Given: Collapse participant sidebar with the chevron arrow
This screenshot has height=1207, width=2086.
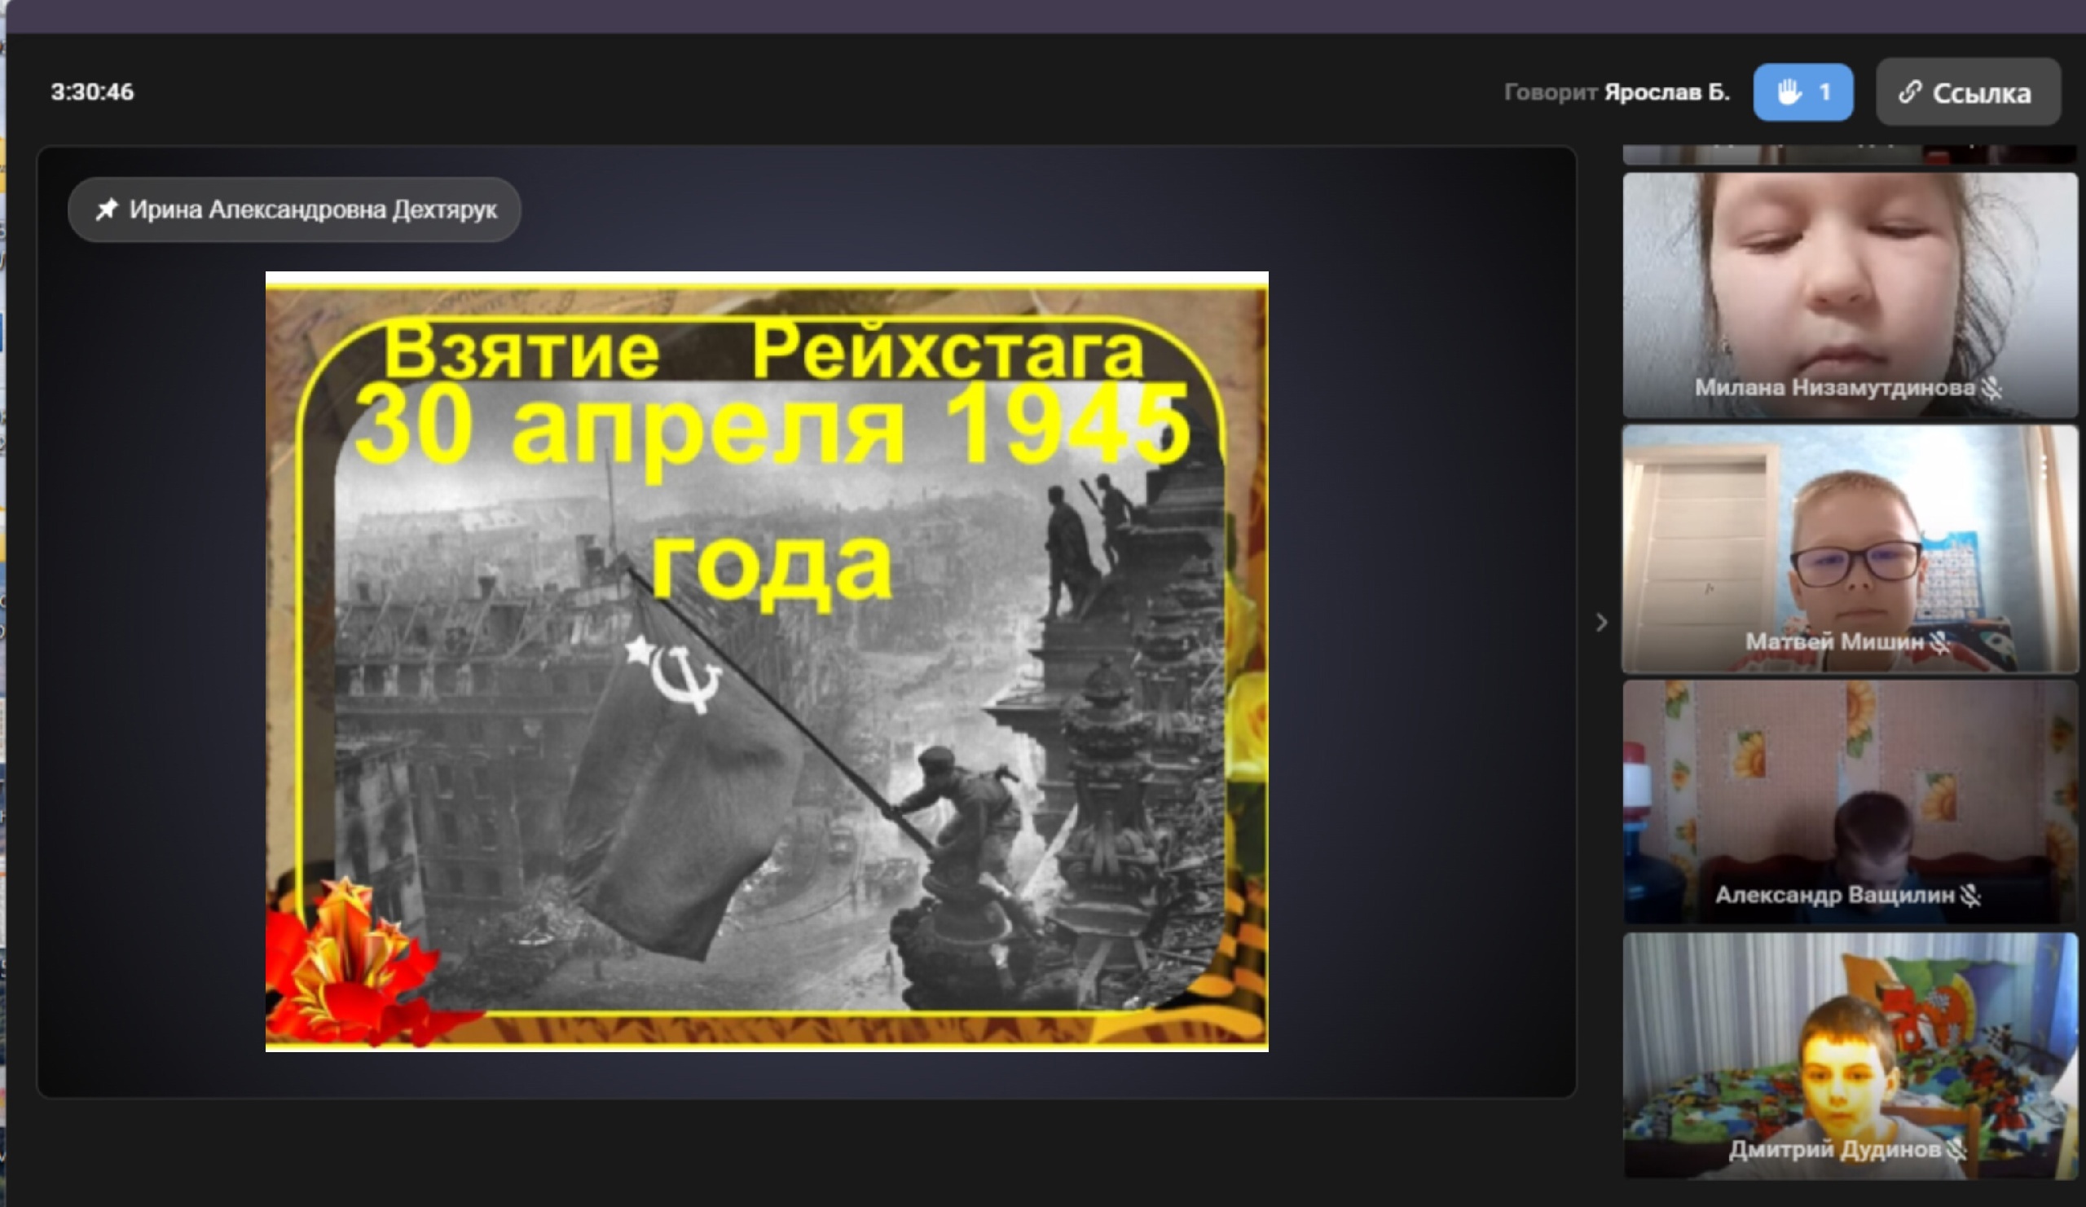Looking at the screenshot, I should (x=1601, y=623).
